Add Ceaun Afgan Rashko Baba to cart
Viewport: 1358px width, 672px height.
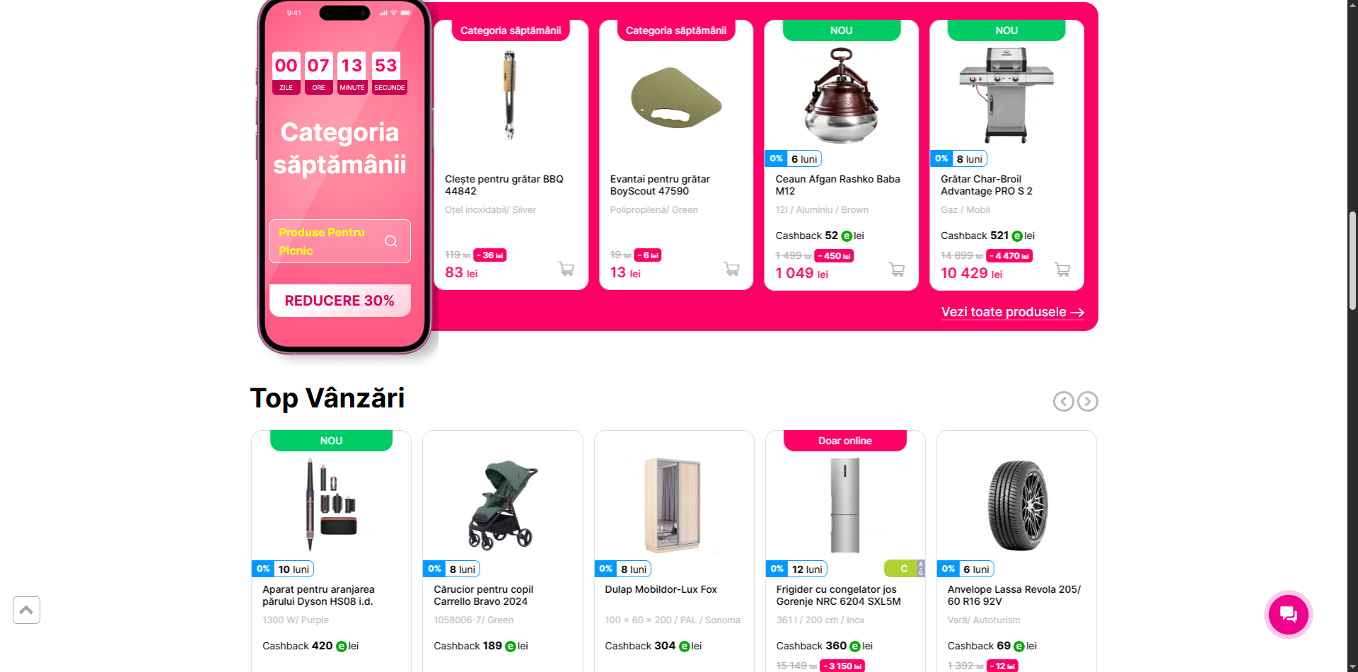click(897, 270)
